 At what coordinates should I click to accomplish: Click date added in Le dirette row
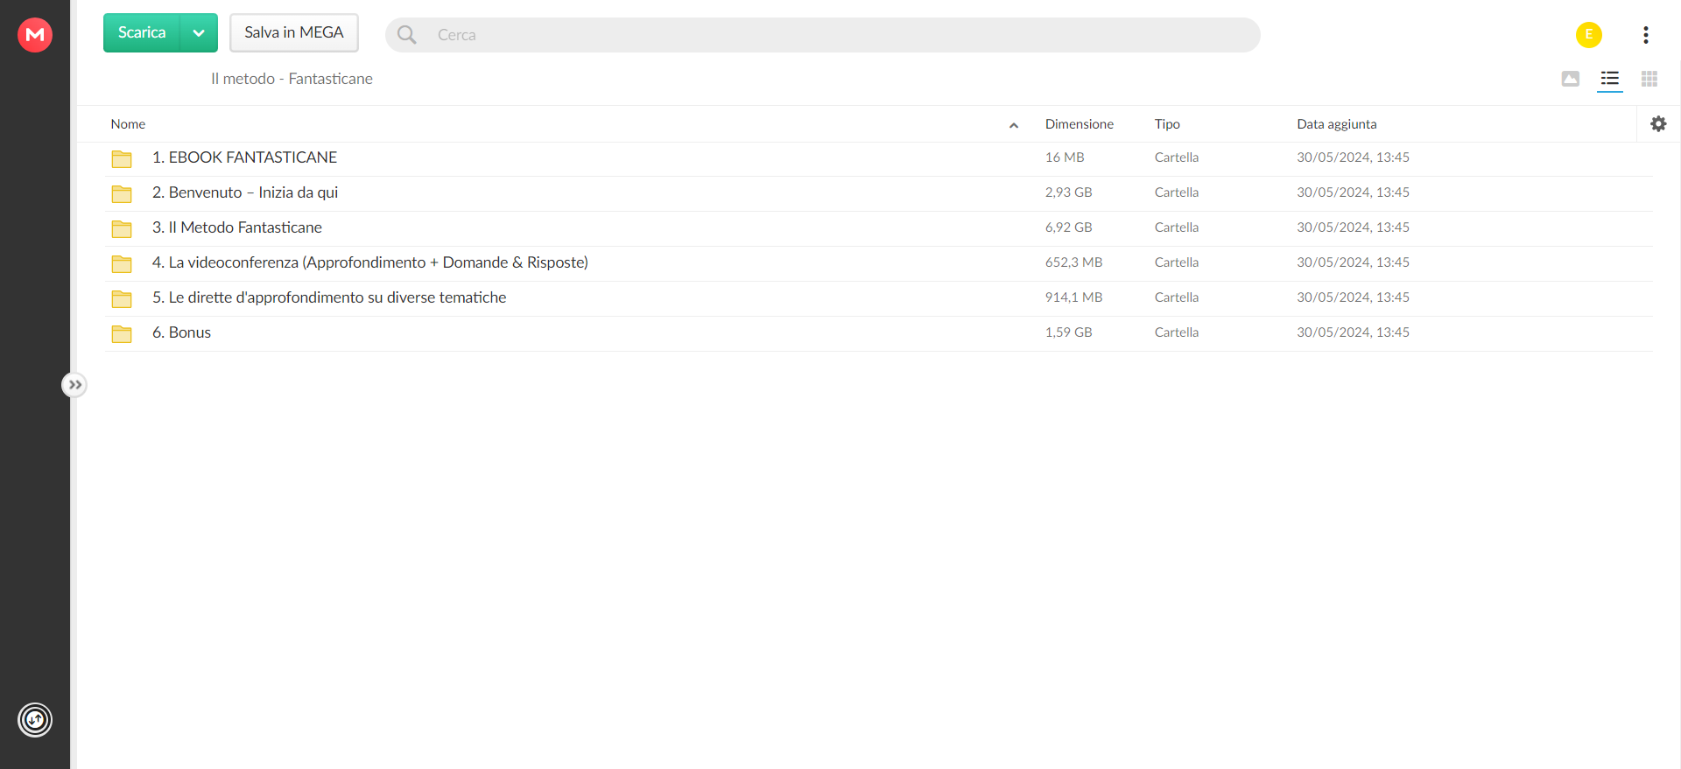pyautogui.click(x=1354, y=297)
